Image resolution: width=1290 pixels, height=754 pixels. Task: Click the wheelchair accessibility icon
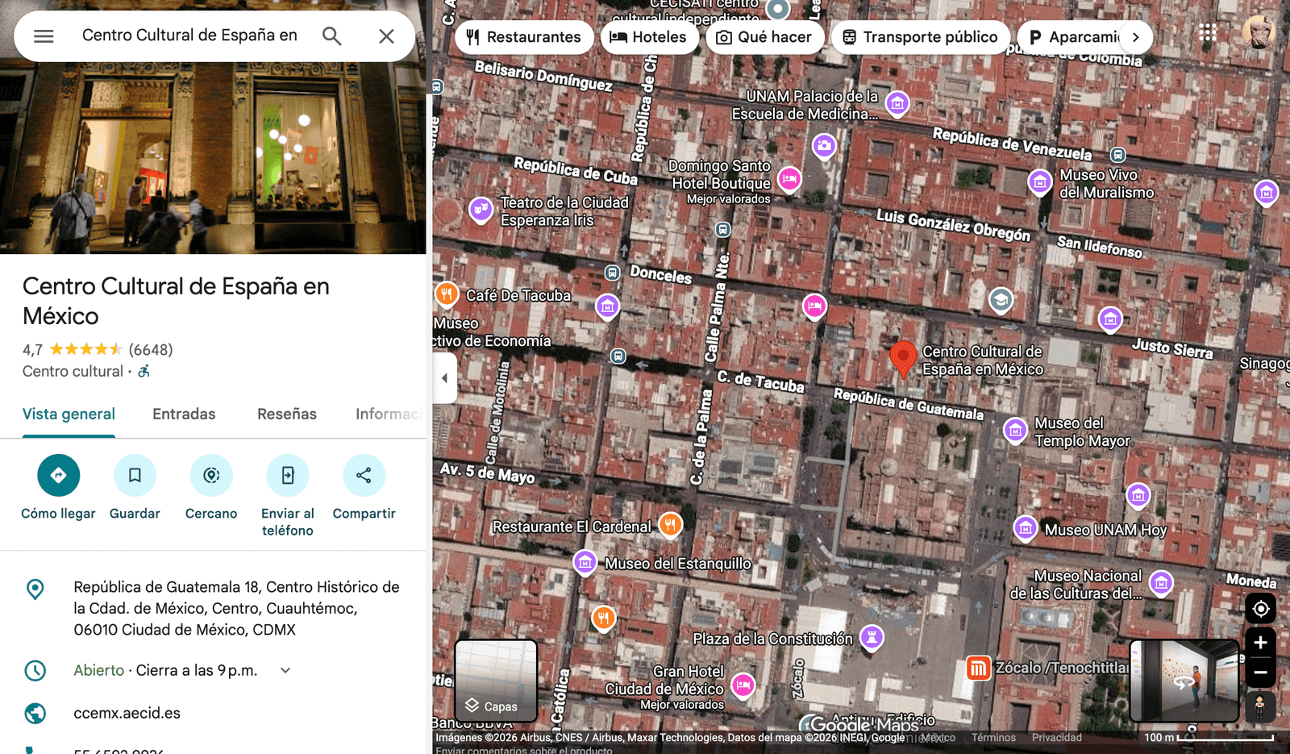144,371
